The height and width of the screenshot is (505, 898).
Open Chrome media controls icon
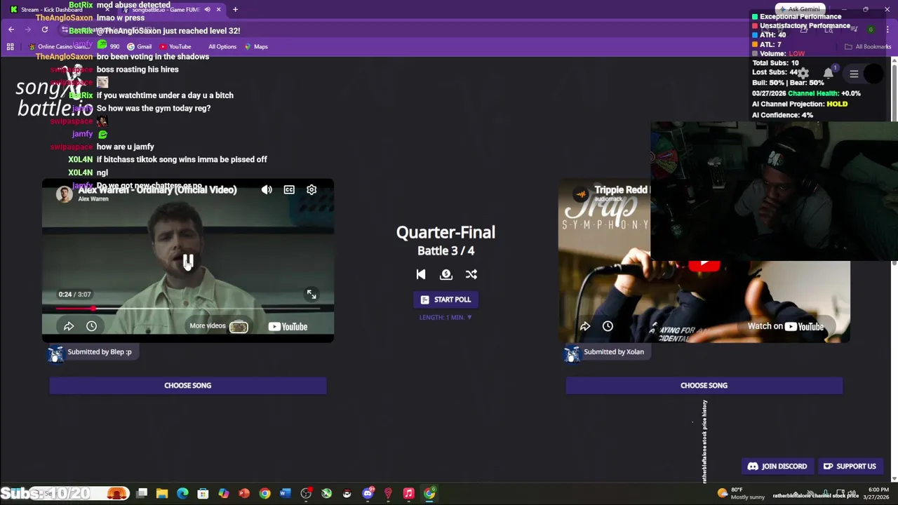tap(854, 29)
